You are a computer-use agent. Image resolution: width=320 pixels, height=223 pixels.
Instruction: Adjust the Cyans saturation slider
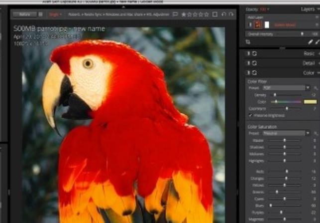pyautogui.click(x=285, y=199)
